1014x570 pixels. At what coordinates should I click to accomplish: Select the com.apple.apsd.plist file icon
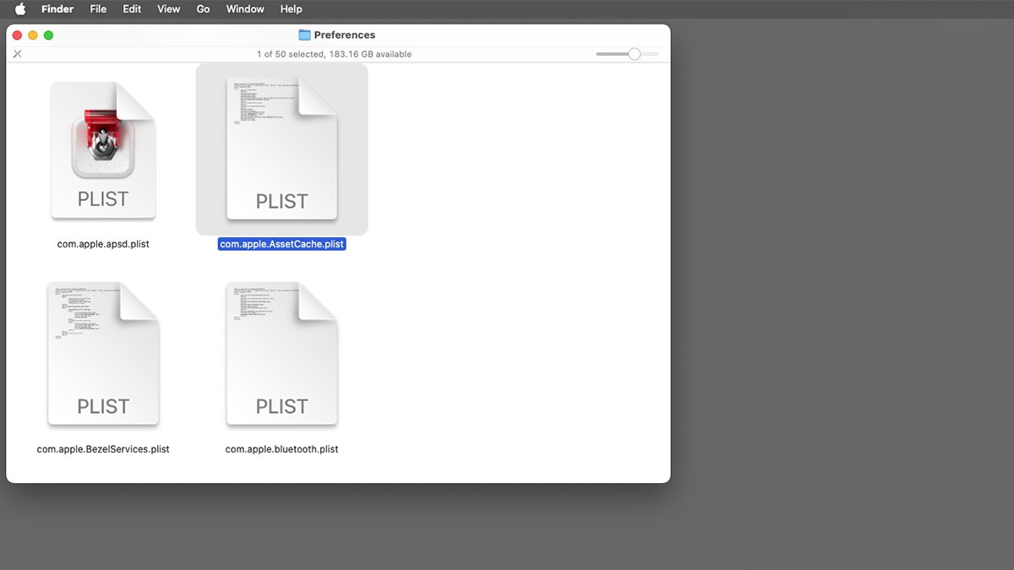[x=103, y=150]
